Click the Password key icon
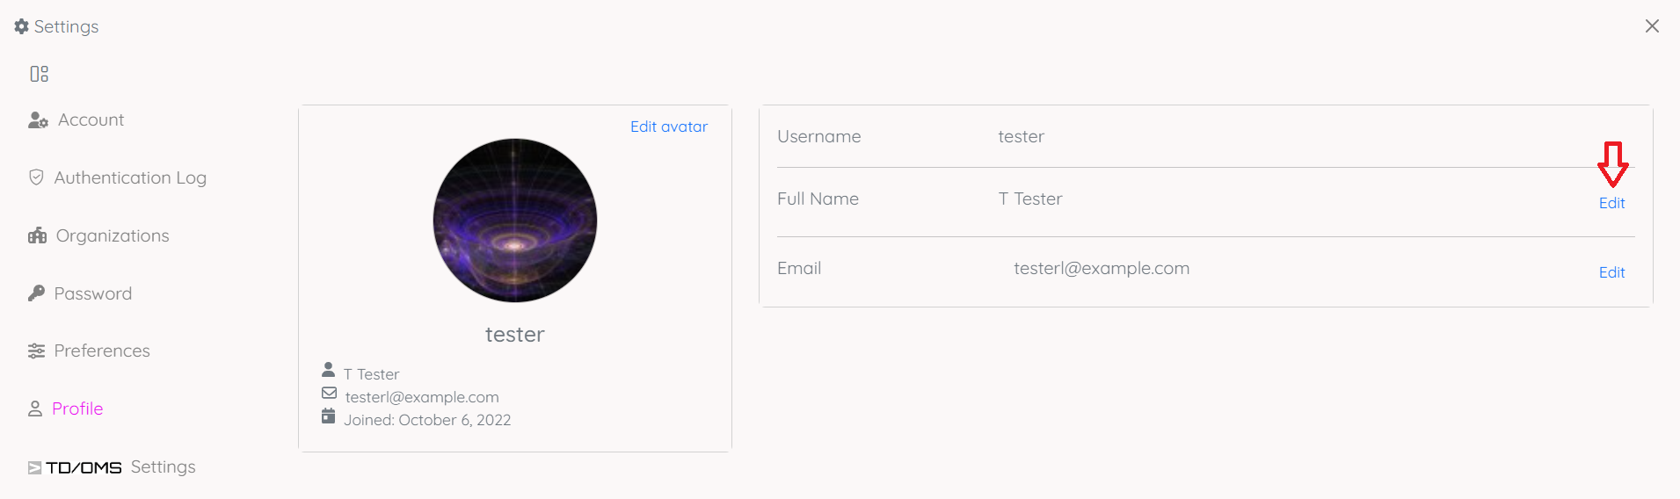The image size is (1680, 499). click(x=36, y=293)
